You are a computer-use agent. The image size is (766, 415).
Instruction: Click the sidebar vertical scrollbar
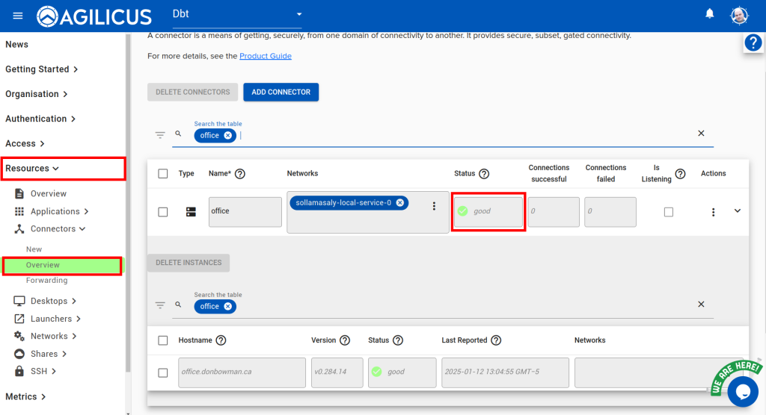[x=128, y=202]
